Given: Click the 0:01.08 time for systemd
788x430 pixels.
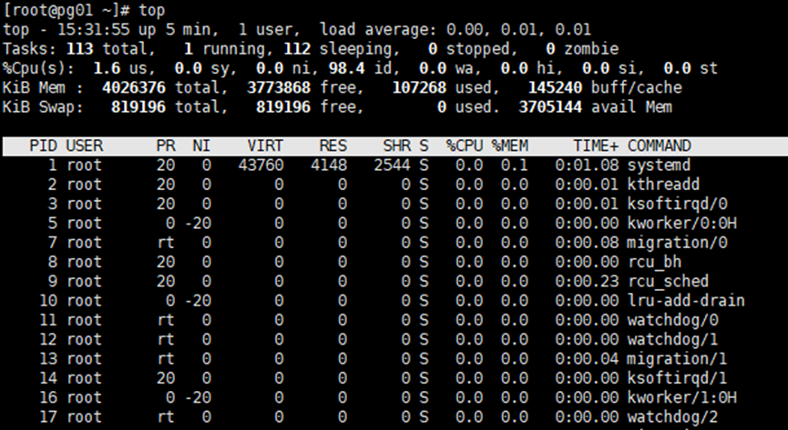Looking at the screenshot, I should pos(587,165).
